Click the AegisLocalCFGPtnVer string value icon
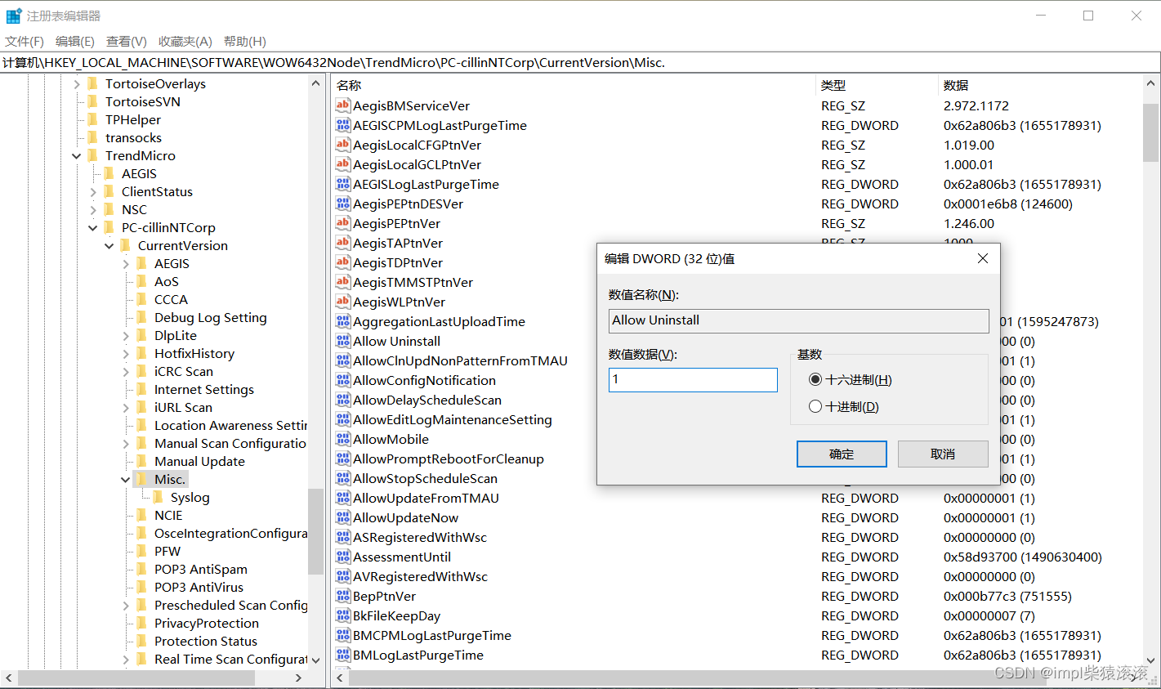The image size is (1161, 689). pos(343,145)
